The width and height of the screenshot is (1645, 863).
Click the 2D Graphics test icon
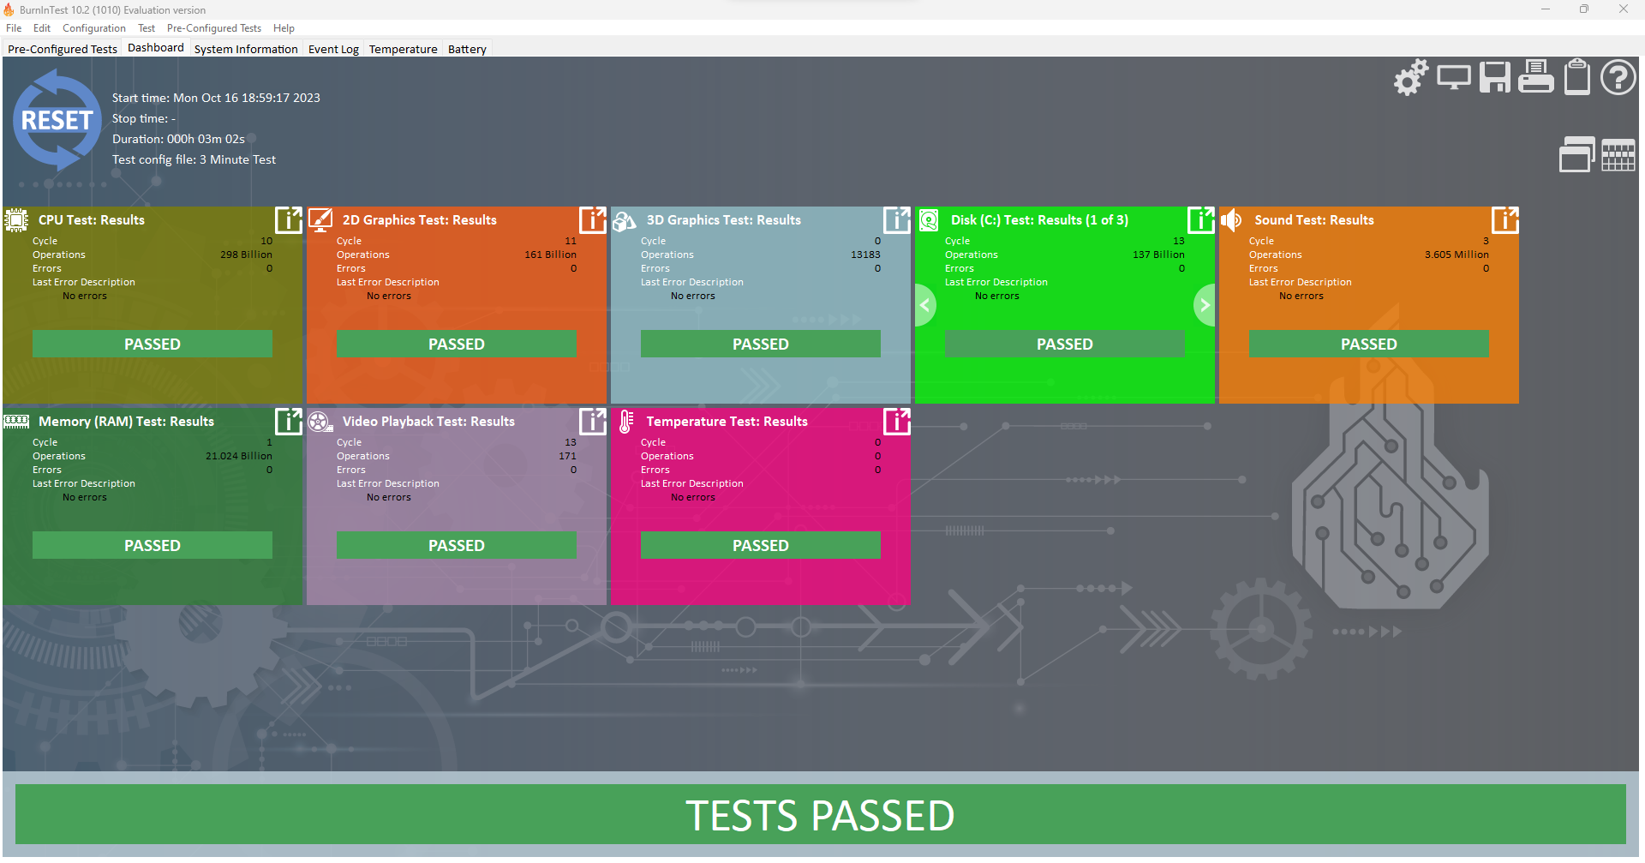320,220
